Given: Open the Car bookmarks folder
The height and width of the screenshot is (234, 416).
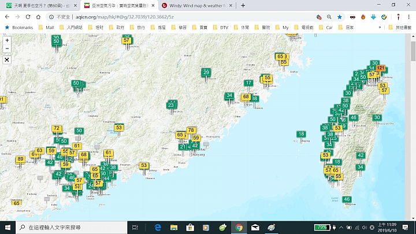Looking at the screenshot, I should (x=326, y=27).
